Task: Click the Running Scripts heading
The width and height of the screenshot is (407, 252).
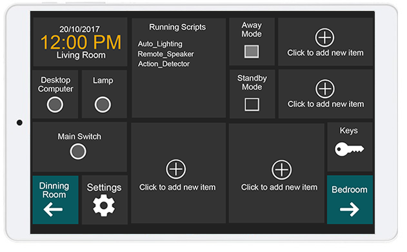Action: [177, 27]
